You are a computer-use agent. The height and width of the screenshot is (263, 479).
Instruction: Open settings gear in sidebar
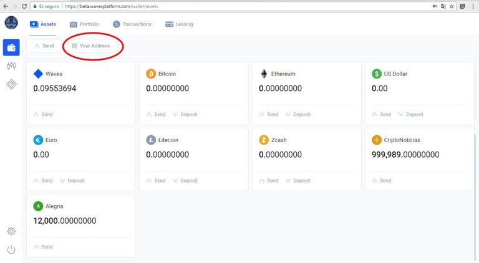coord(11,231)
